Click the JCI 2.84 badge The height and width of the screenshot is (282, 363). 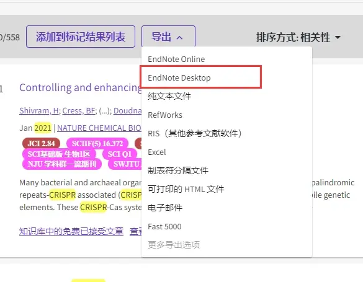(x=41, y=144)
